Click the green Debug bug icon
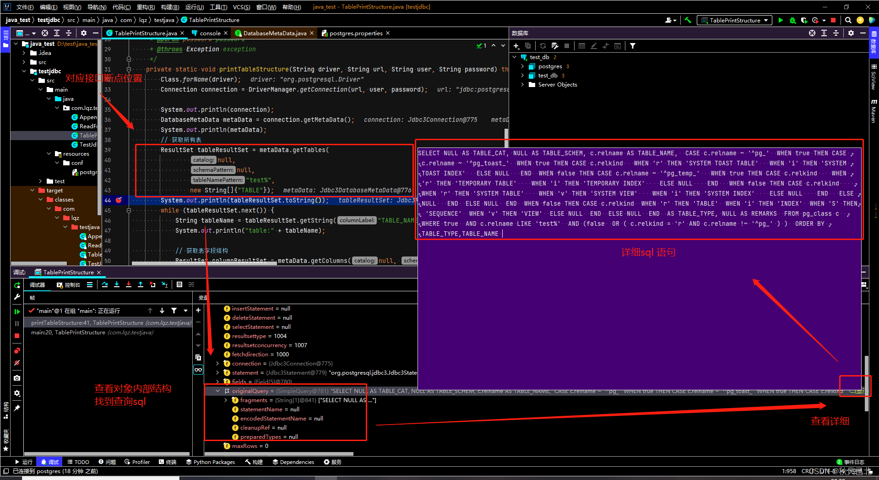The width and height of the screenshot is (879, 480). 792,20
